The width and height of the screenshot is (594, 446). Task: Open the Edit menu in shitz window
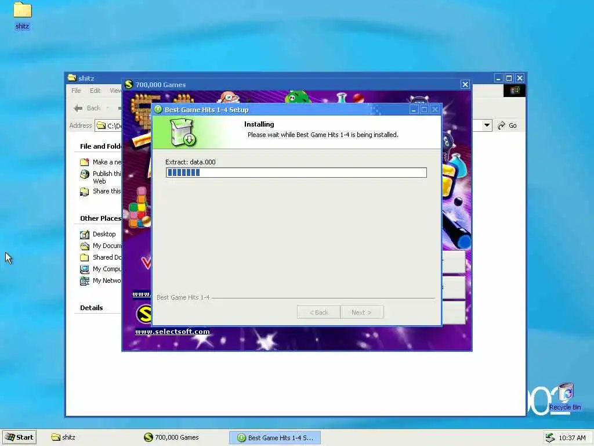[95, 91]
